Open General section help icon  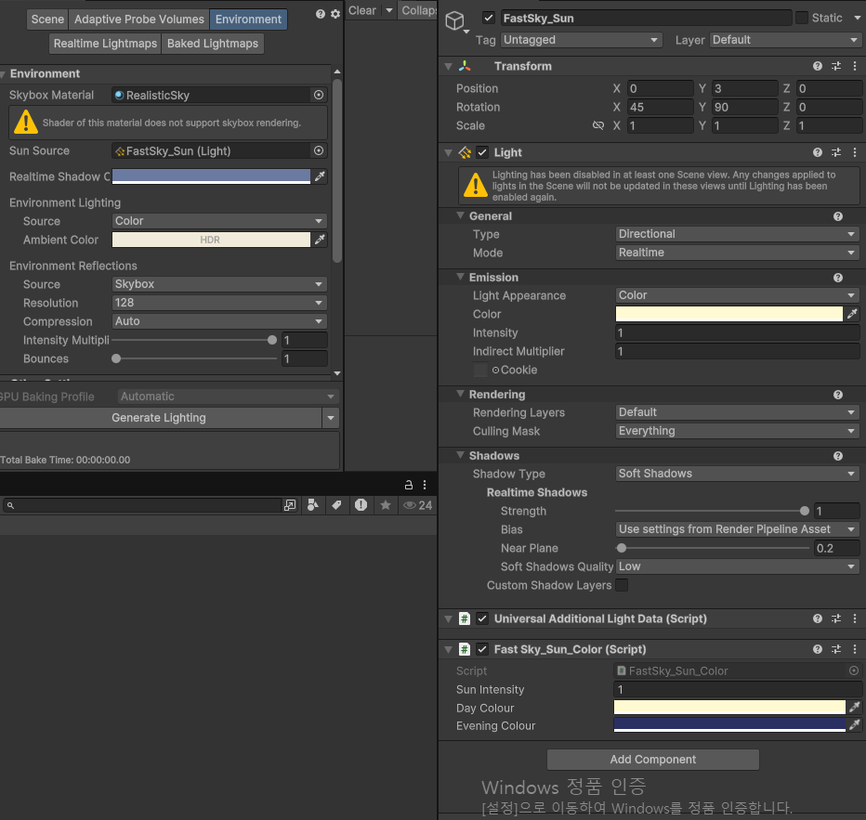(x=838, y=216)
